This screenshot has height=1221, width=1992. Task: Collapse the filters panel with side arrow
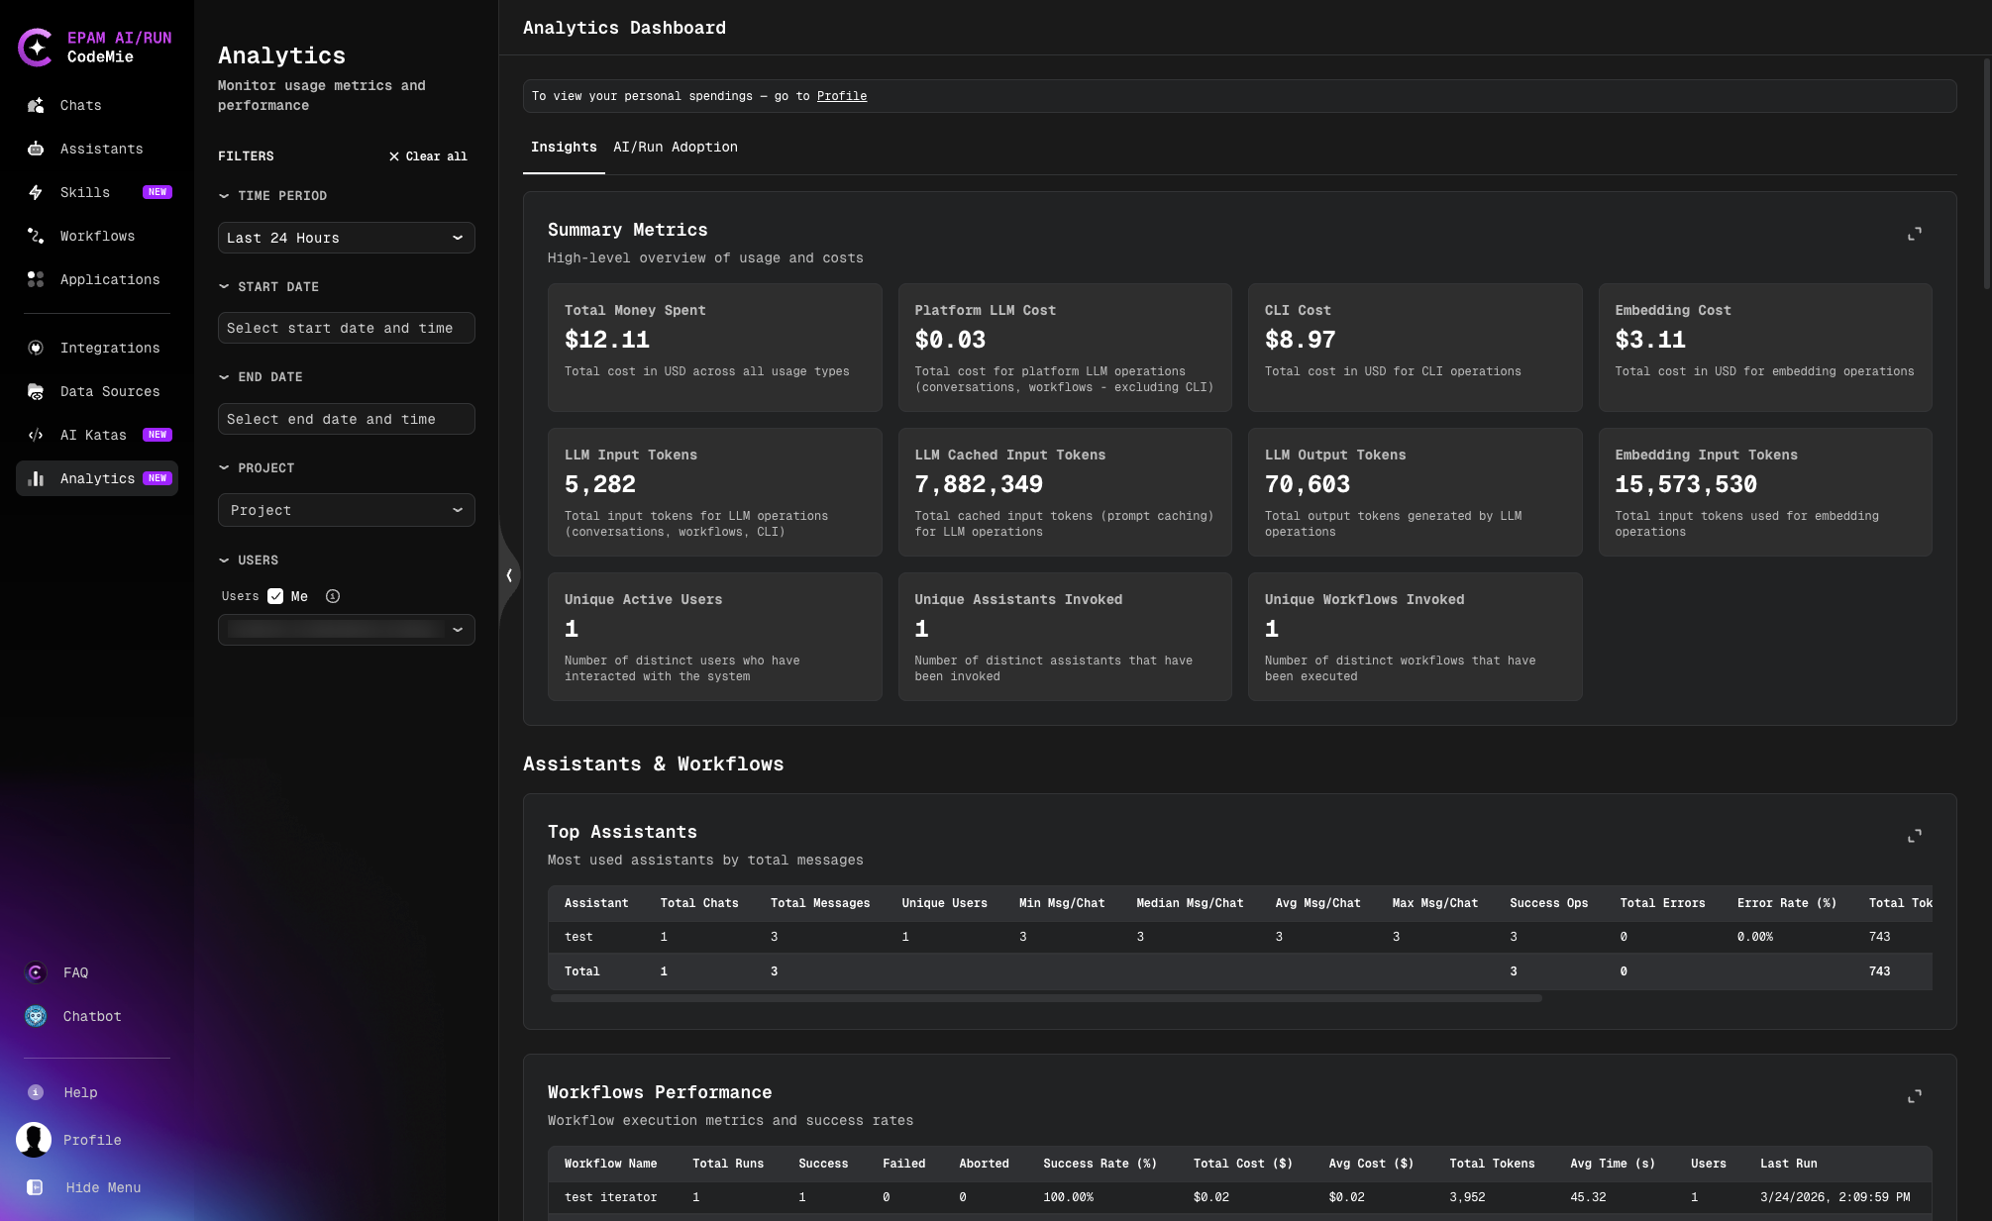coord(509,574)
